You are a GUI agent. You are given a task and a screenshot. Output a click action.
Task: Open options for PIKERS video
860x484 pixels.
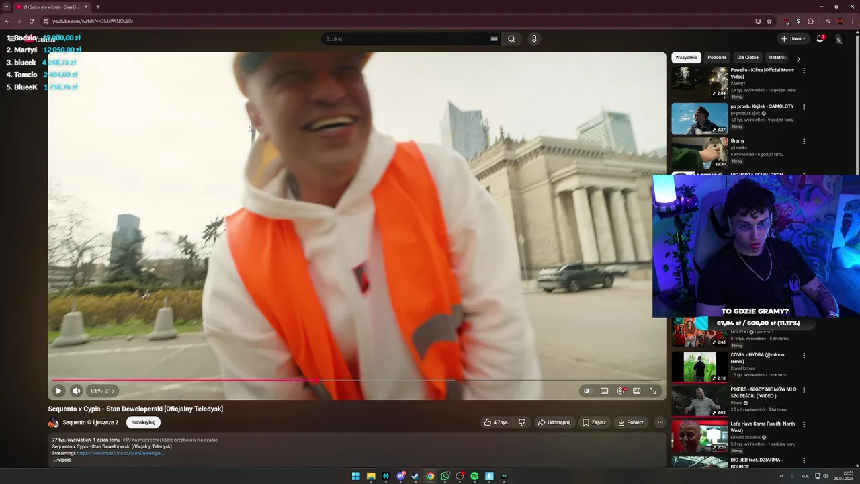point(804,390)
